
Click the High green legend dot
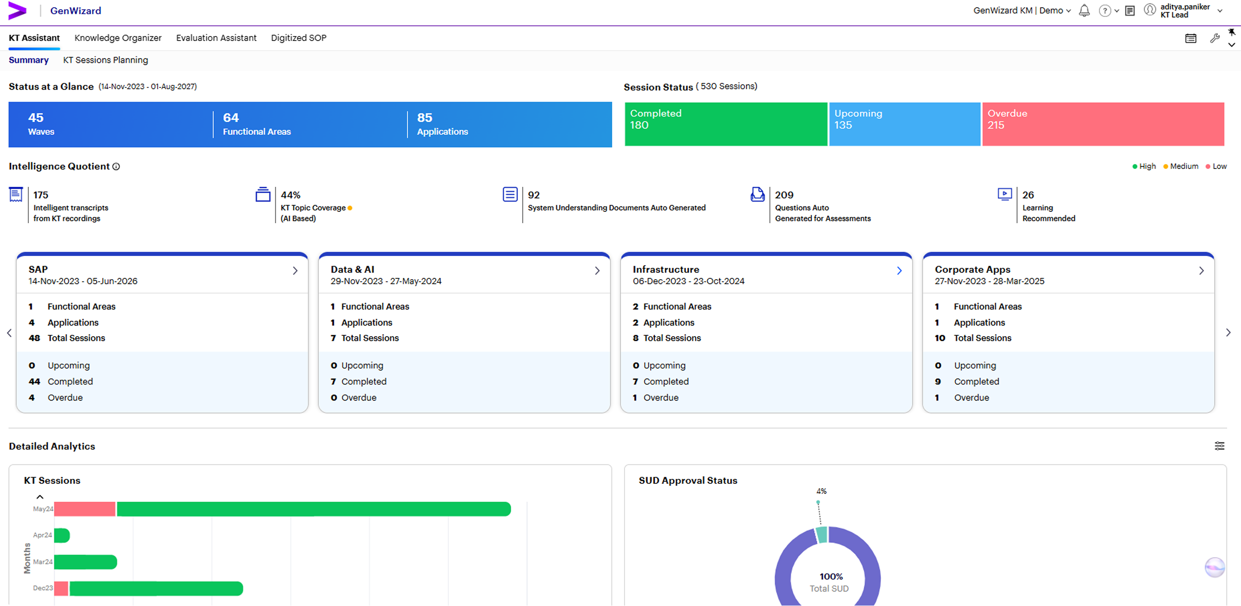pos(1134,167)
